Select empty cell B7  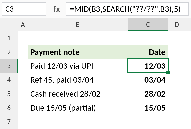(78, 122)
